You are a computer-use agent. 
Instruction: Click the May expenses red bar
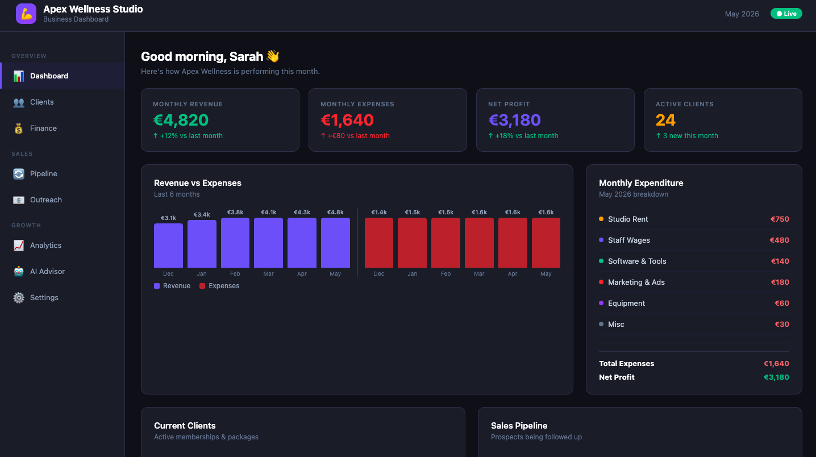546,243
